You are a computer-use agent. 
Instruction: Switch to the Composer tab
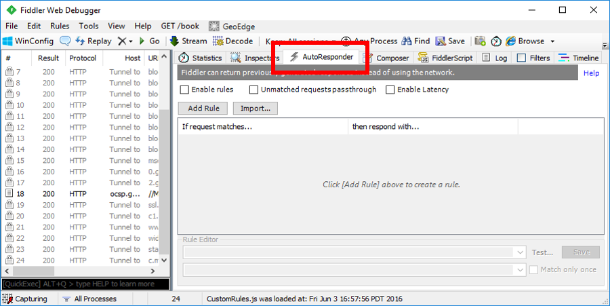[386, 58]
